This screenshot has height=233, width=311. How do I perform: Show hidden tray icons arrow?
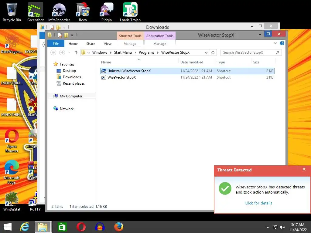pos(268,227)
